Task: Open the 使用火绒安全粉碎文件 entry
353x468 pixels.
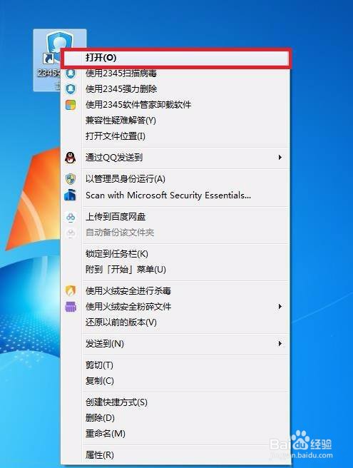Action: pyautogui.click(x=176, y=307)
